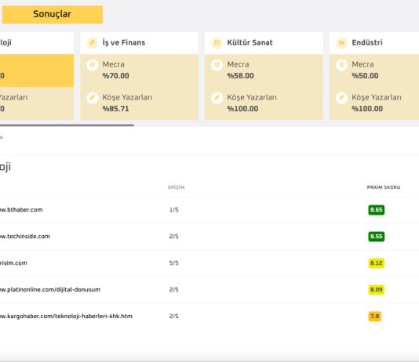Click Köşe Yazarları pencil icon in Endüstri card
The height and width of the screenshot is (362, 419).
pyautogui.click(x=341, y=98)
